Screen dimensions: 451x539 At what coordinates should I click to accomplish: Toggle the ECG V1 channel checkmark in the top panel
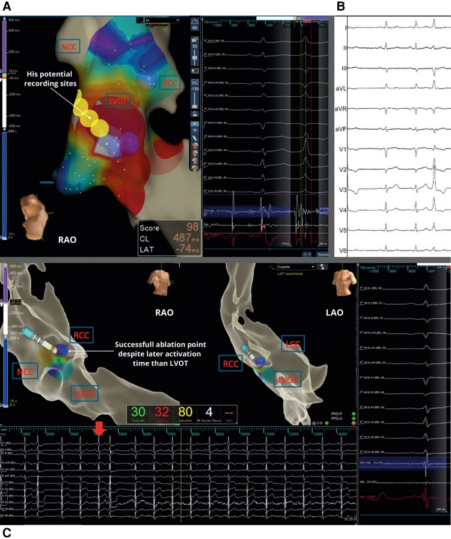point(206,123)
